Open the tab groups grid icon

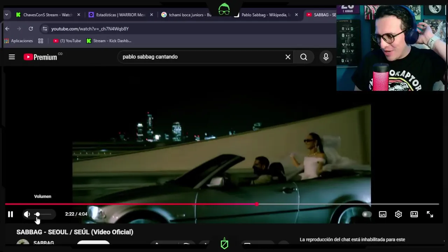pyautogui.click(x=41, y=41)
